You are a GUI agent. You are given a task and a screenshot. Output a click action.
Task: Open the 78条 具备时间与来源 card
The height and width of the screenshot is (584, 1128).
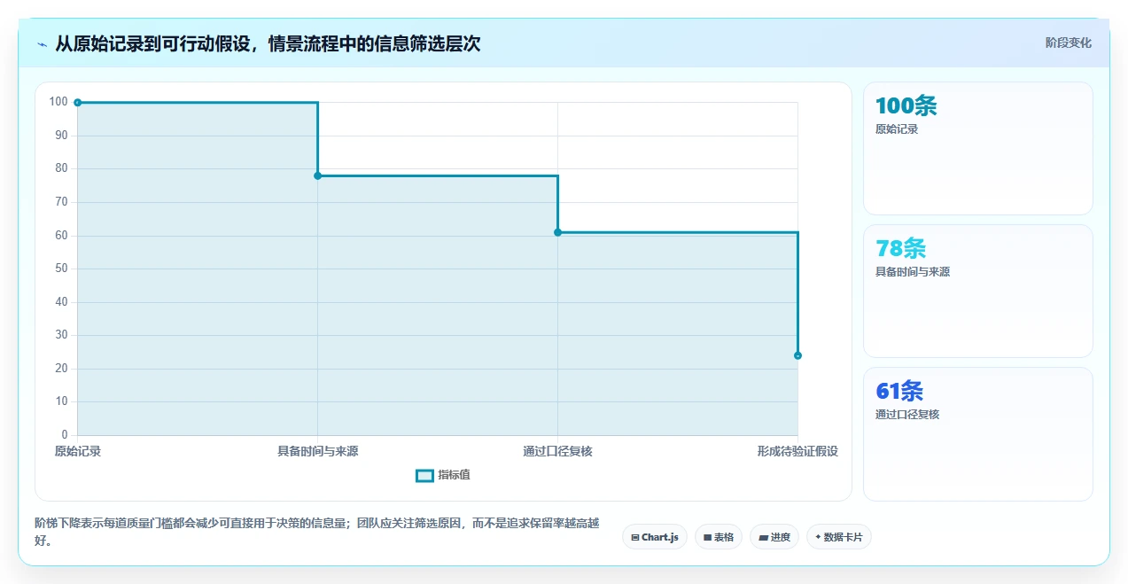click(x=978, y=292)
